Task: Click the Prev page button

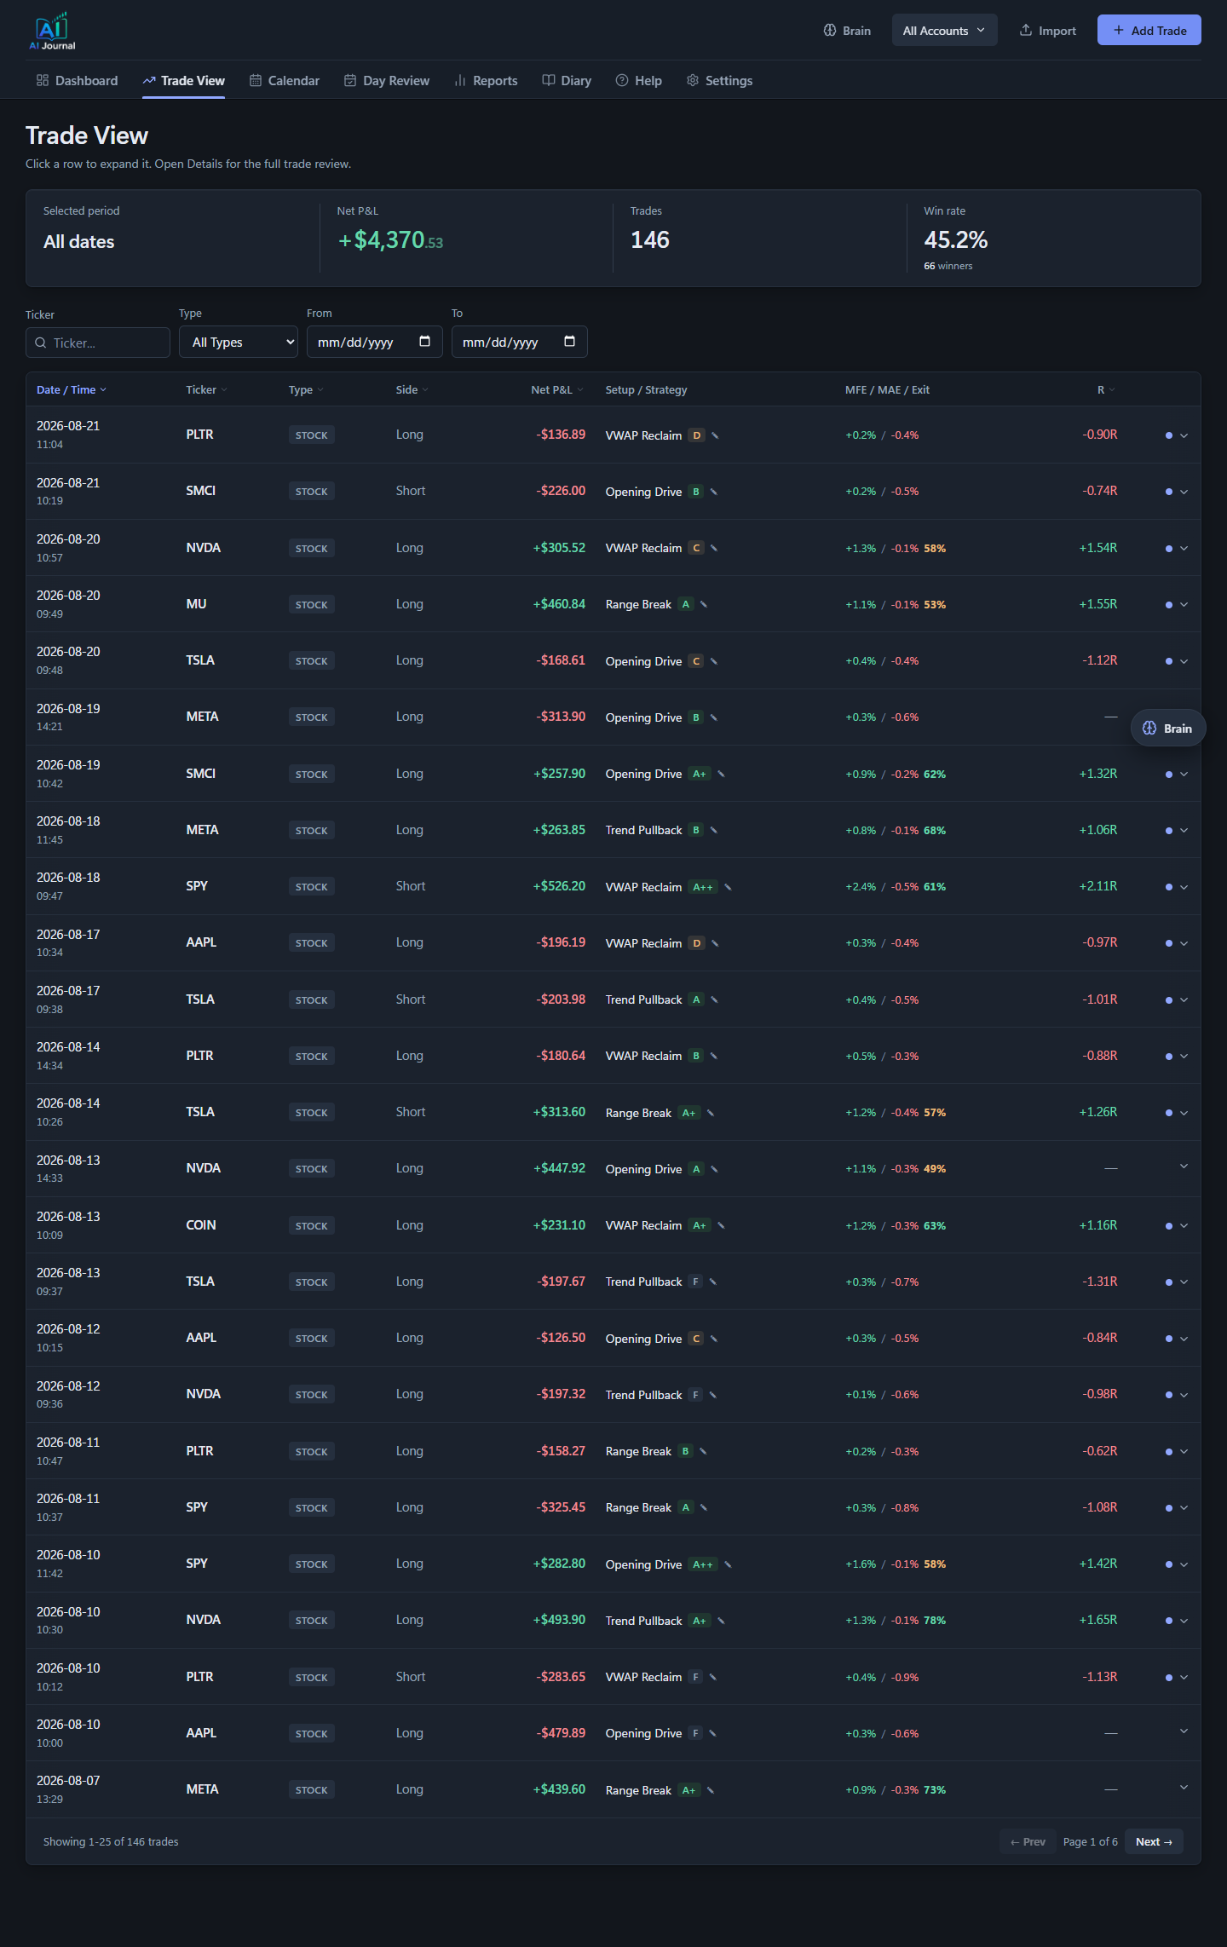Action: [x=1028, y=1841]
